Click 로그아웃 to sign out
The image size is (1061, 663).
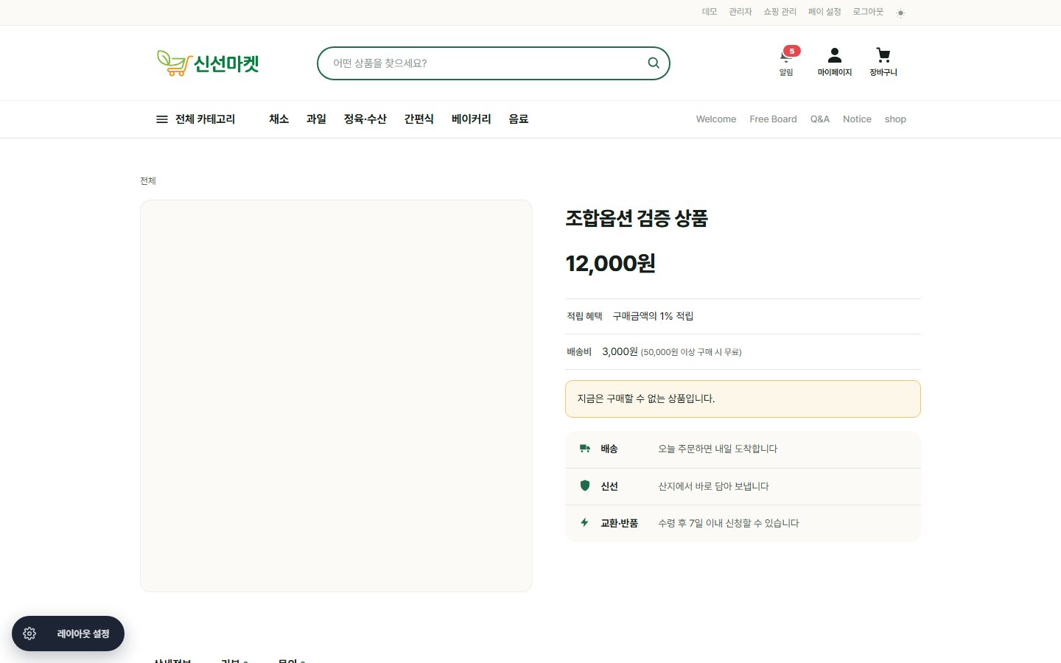click(x=868, y=12)
